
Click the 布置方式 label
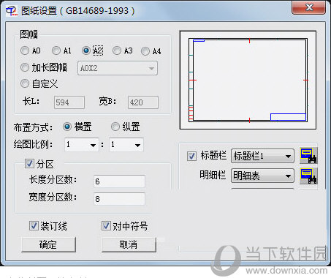point(33,127)
